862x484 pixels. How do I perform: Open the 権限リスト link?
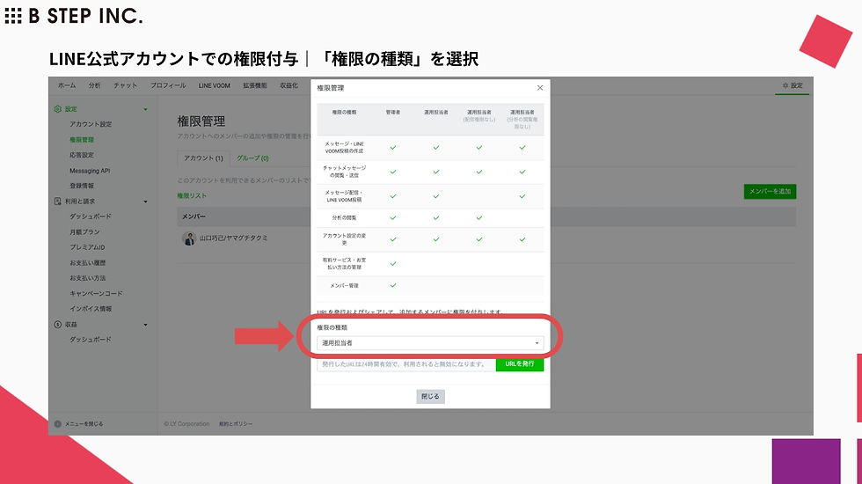(x=192, y=195)
